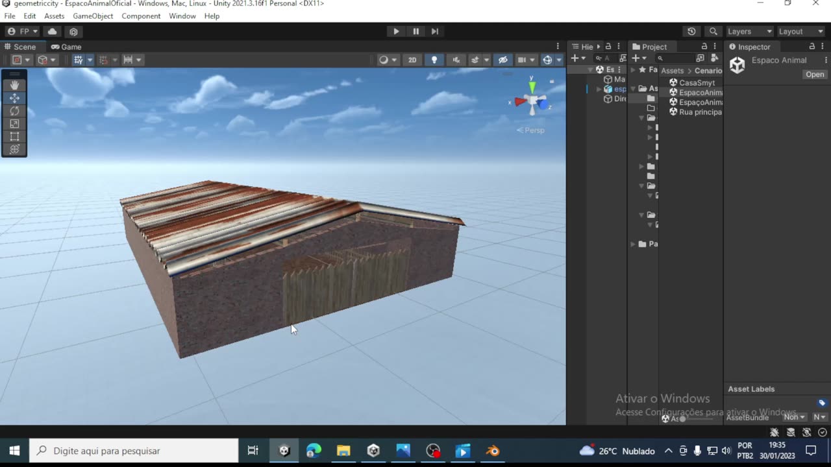
Task: Open Blender from the Windows taskbar
Action: click(493, 451)
